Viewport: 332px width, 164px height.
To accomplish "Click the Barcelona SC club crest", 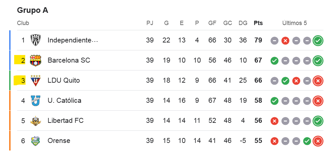I will (35, 61).
